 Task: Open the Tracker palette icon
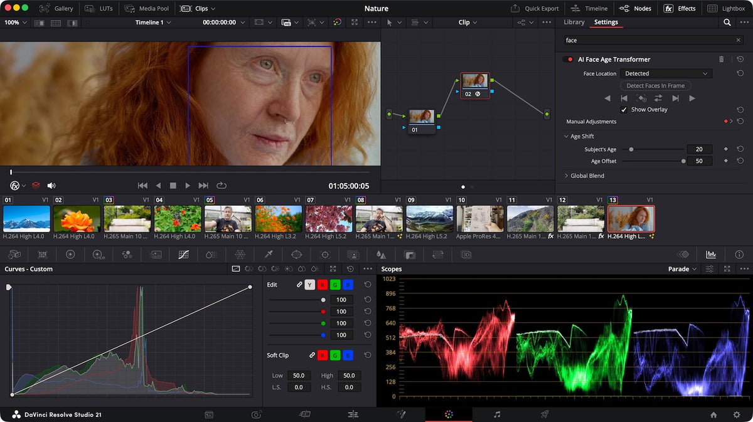324,255
